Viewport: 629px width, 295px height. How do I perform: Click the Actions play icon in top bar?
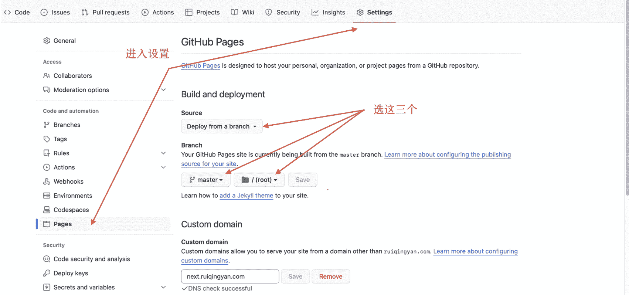[x=145, y=12]
